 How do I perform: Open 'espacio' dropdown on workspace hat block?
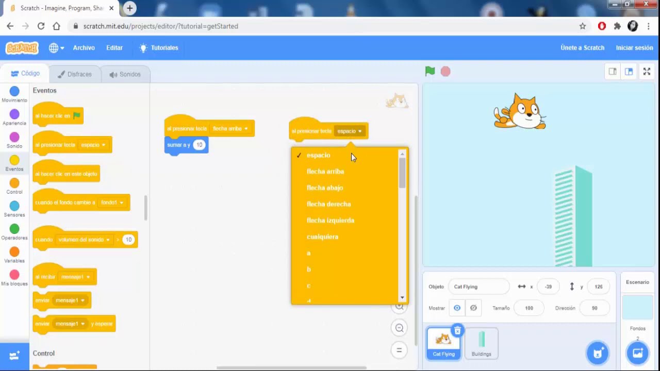point(350,131)
